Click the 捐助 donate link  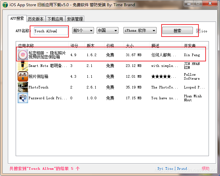205,168
